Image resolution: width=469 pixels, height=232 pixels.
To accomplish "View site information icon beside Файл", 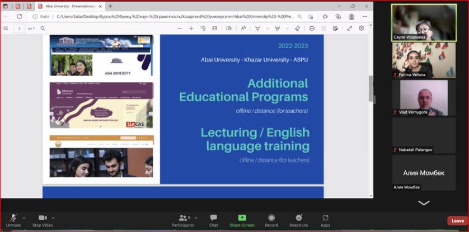I will tap(35, 17).
